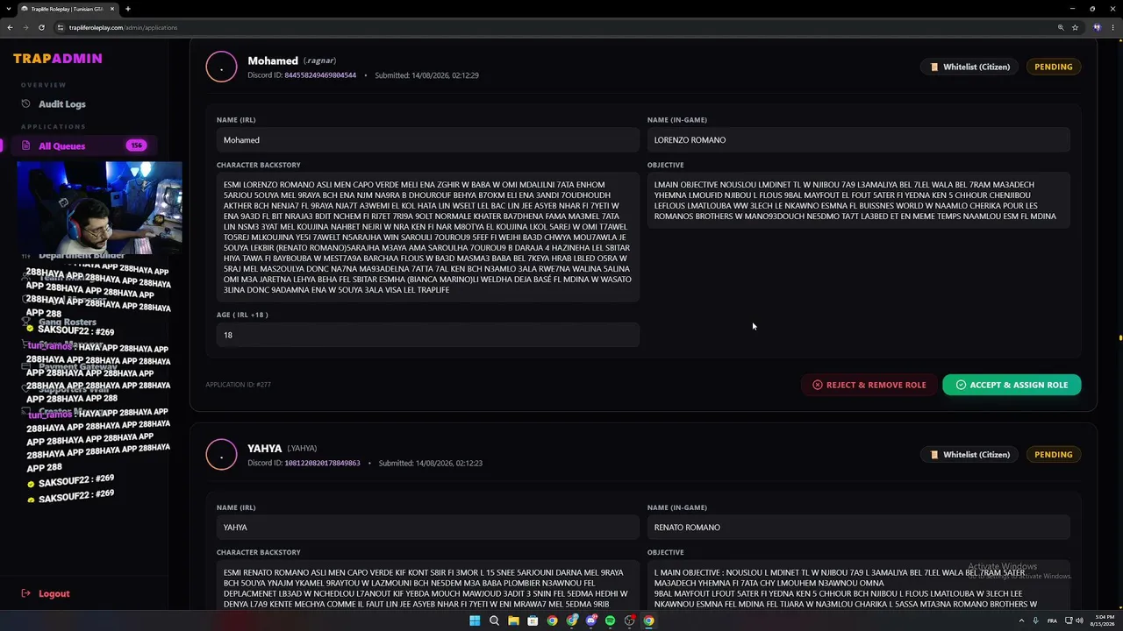Image resolution: width=1123 pixels, height=631 pixels.
Task: Open the Chrome three-dot menu
Action: 1112,27
